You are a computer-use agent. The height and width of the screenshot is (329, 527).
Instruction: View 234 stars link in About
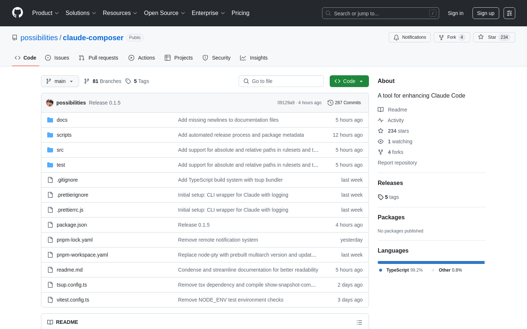[x=393, y=131]
